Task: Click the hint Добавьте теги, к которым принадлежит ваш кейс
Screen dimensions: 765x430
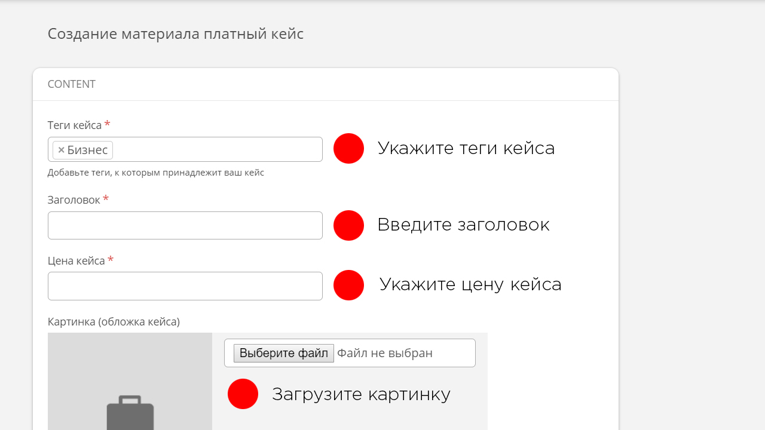Action: pyautogui.click(x=156, y=173)
